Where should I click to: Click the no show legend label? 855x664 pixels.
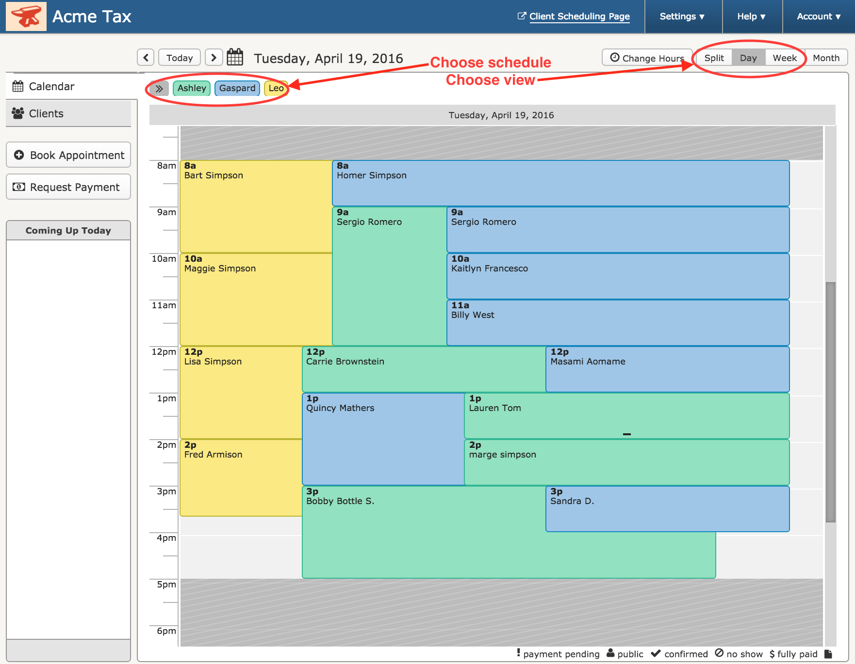click(744, 654)
